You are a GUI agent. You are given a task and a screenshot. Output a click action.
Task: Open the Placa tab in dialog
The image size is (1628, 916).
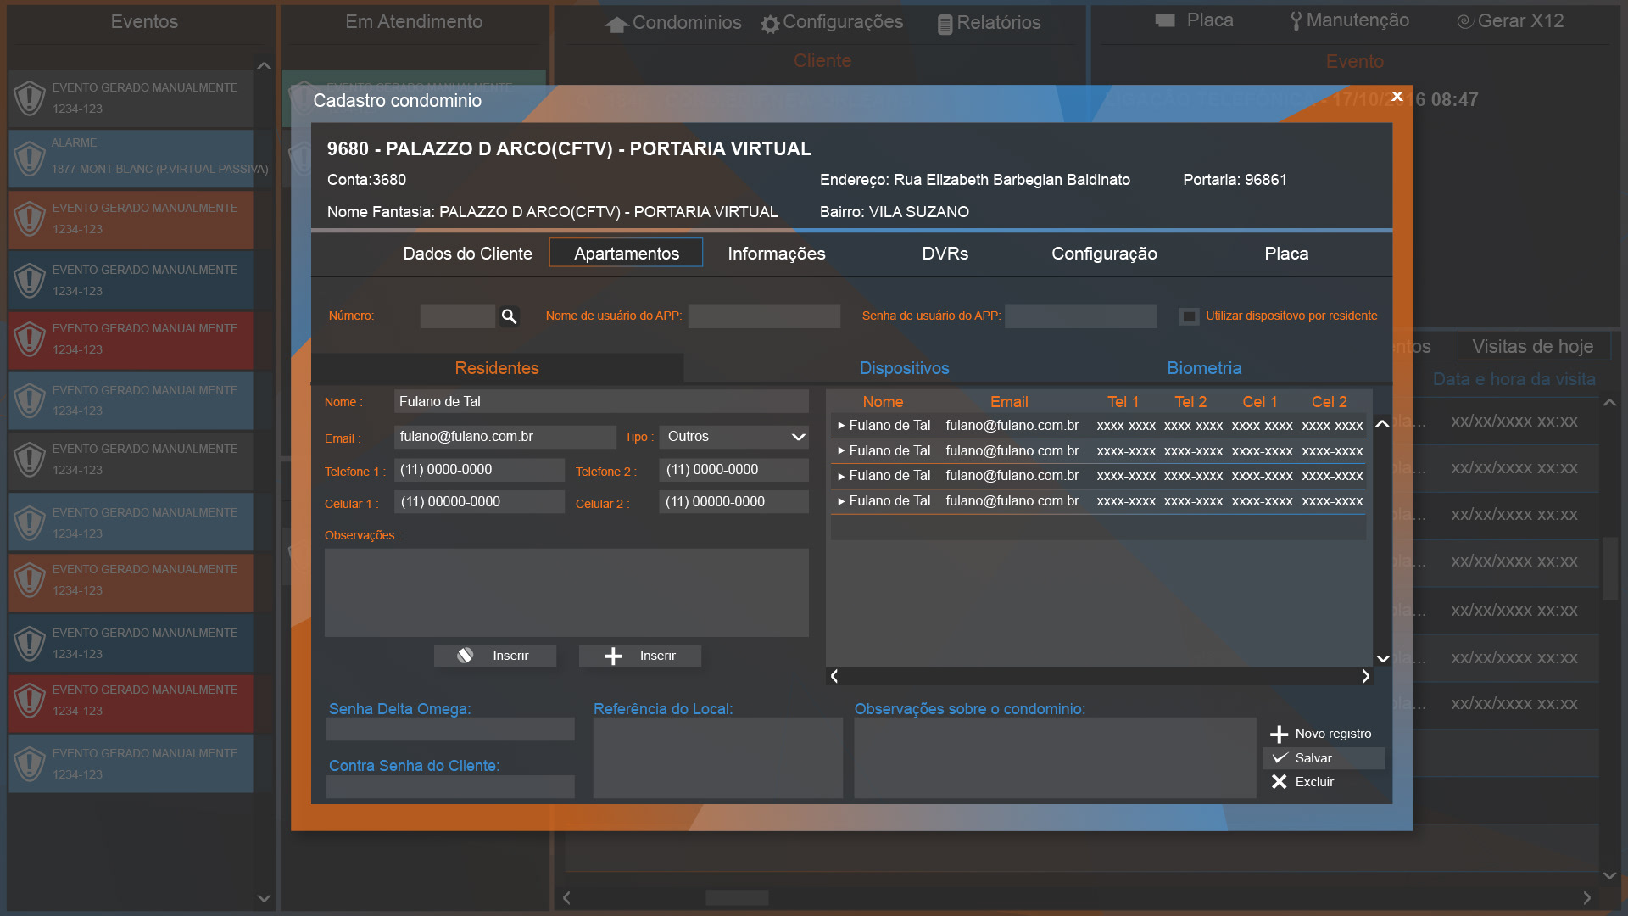1286,254
